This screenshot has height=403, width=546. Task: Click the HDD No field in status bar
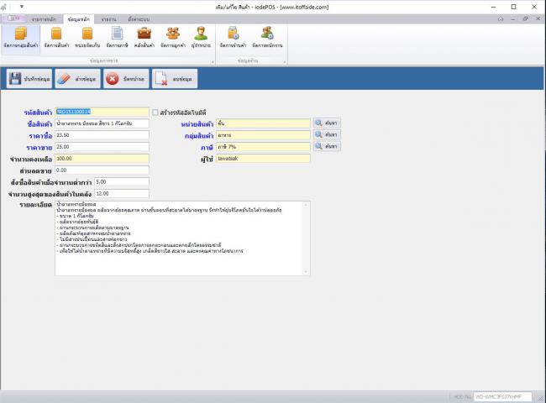pyautogui.click(x=502, y=396)
